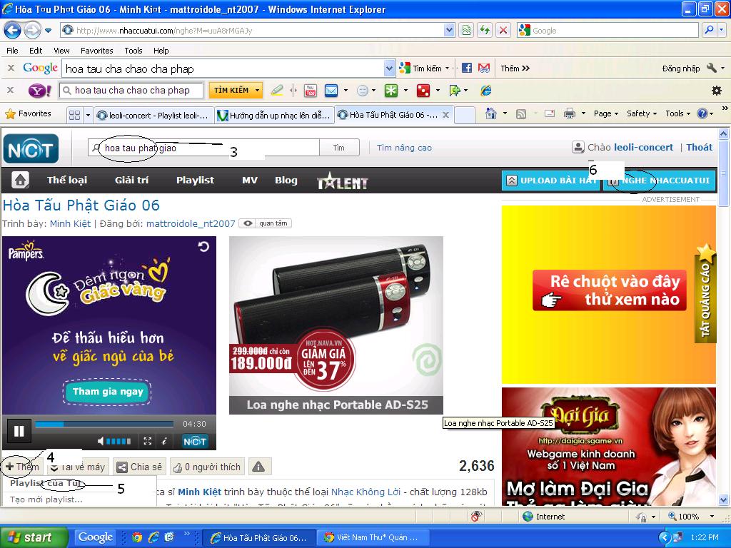This screenshot has height=548, width=731.
Task: Click the 0 người thích like button
Action: coord(208,467)
